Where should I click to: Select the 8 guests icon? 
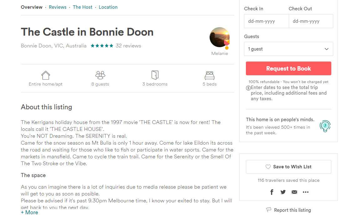(100, 75)
